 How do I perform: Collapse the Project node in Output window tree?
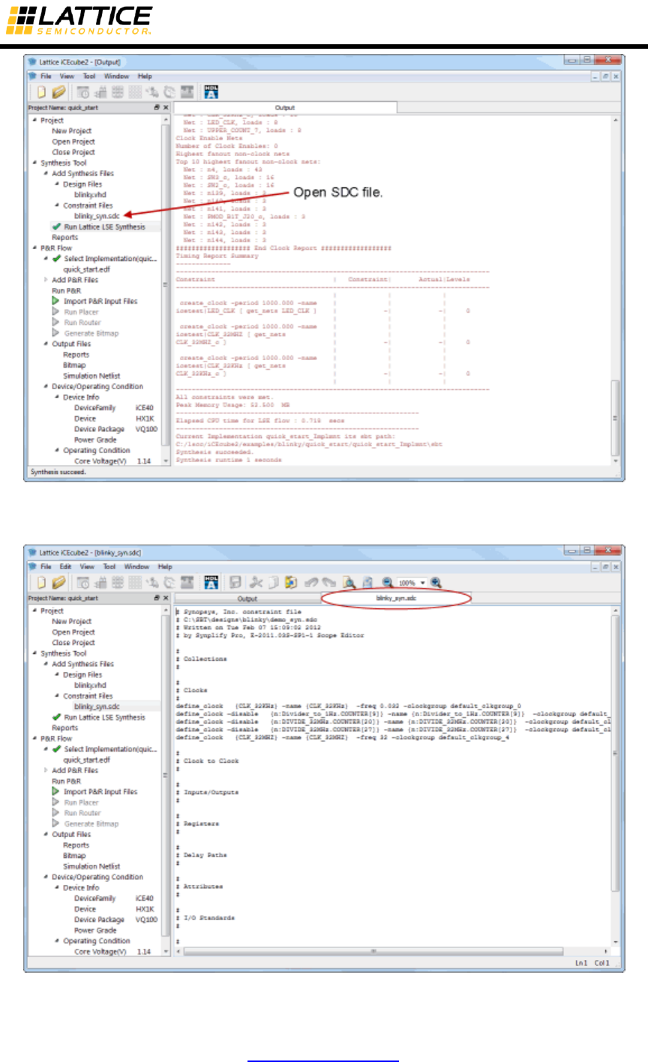pyautogui.click(x=34, y=121)
